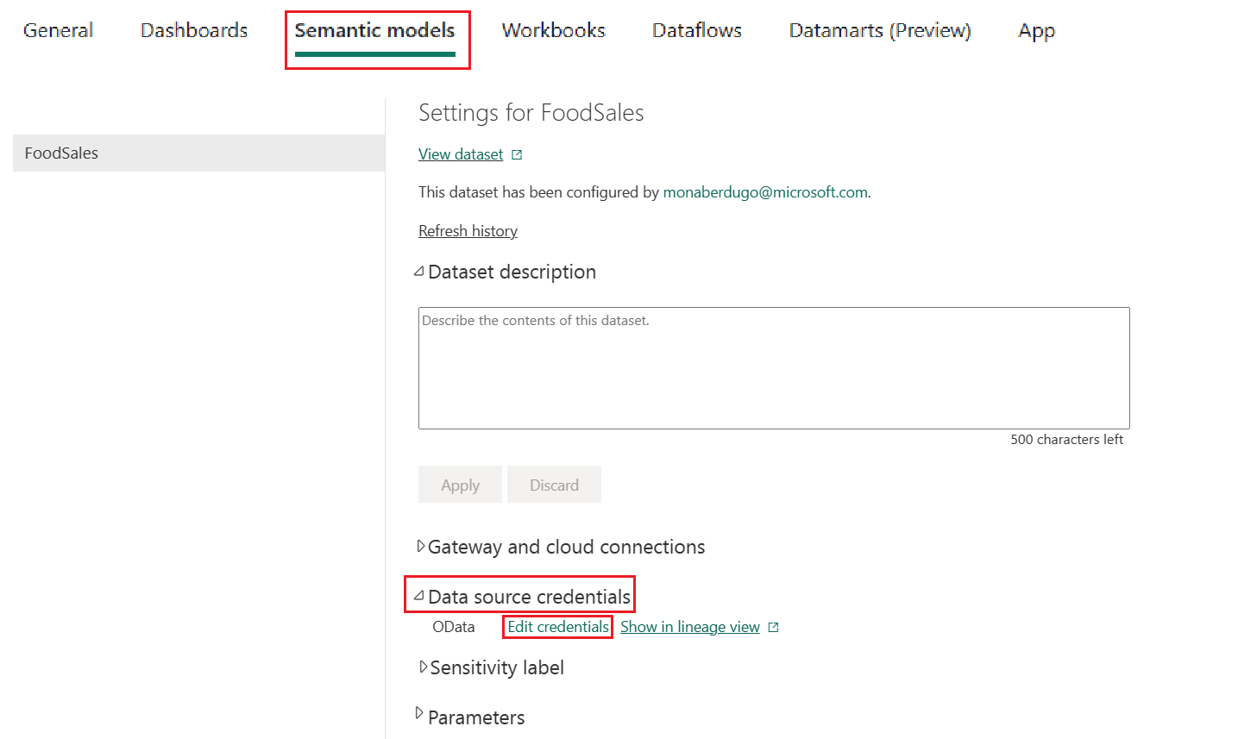Click the View dataset link

point(461,153)
